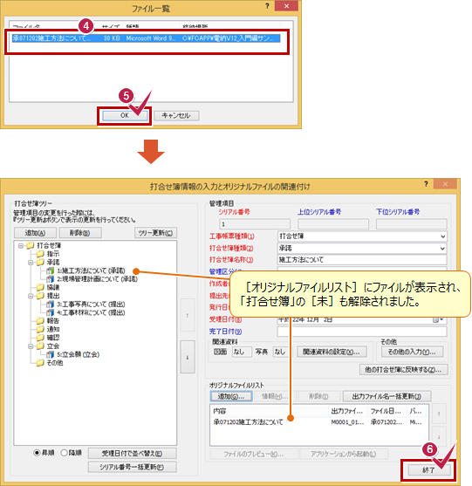Select the 昇順 radio button

(37, 453)
